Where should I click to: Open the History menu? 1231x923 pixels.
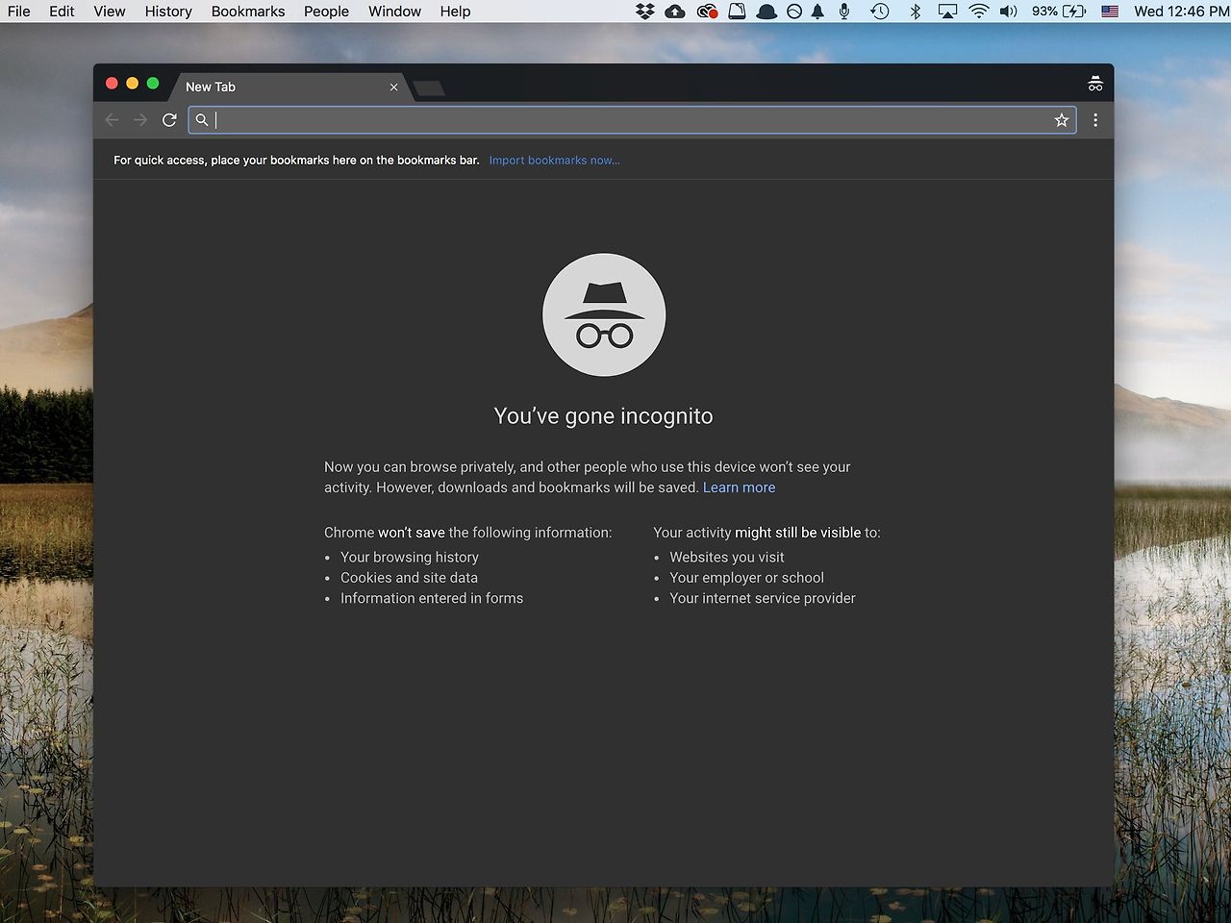click(168, 12)
